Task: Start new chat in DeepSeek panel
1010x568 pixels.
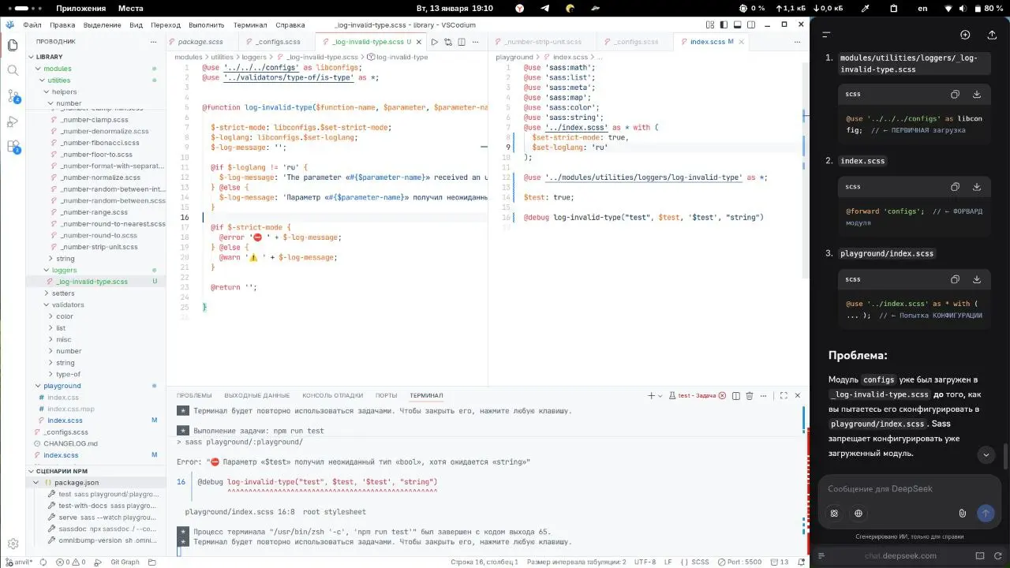Action: tap(965, 35)
